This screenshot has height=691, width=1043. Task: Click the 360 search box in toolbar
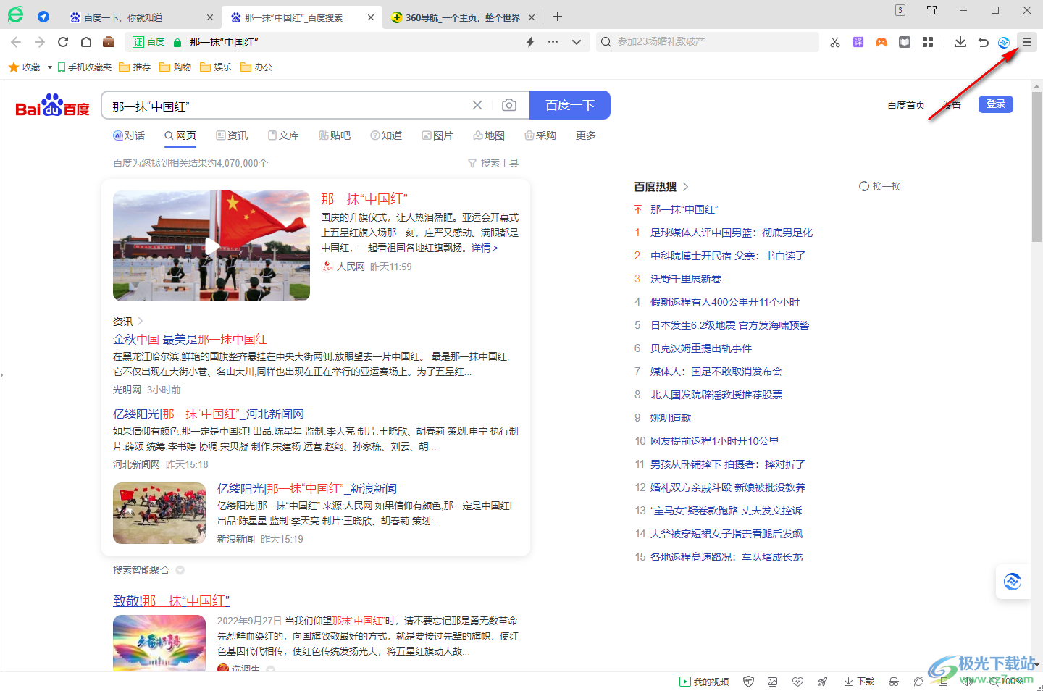707,42
